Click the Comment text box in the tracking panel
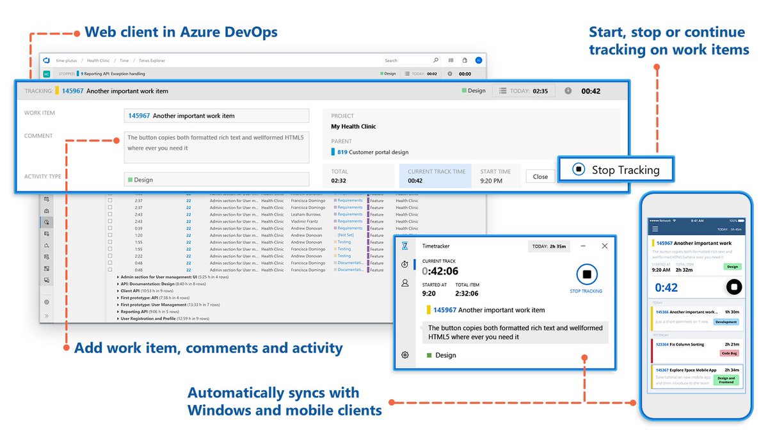 (x=216, y=147)
